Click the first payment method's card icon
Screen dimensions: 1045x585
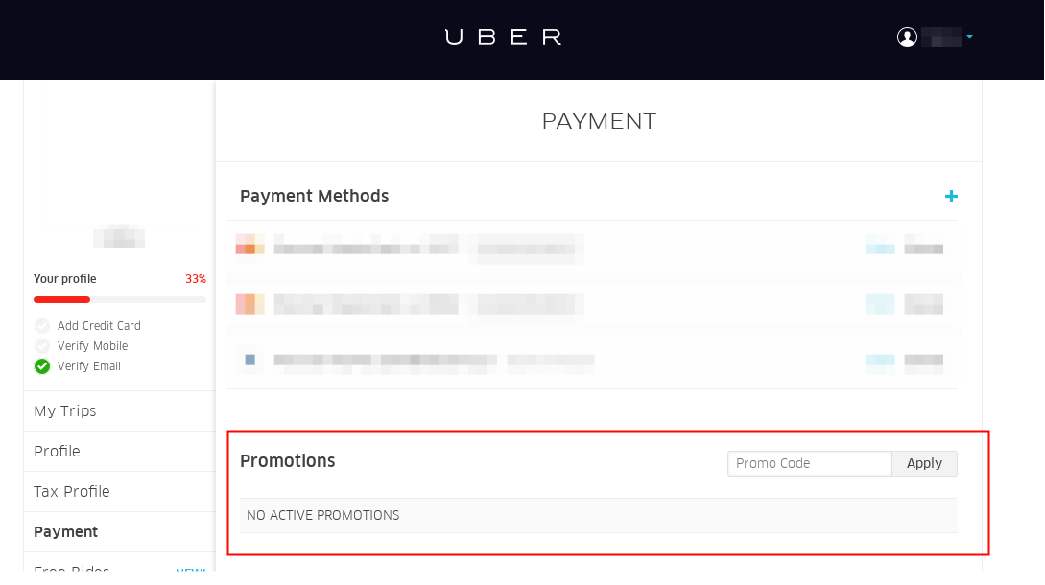249,247
